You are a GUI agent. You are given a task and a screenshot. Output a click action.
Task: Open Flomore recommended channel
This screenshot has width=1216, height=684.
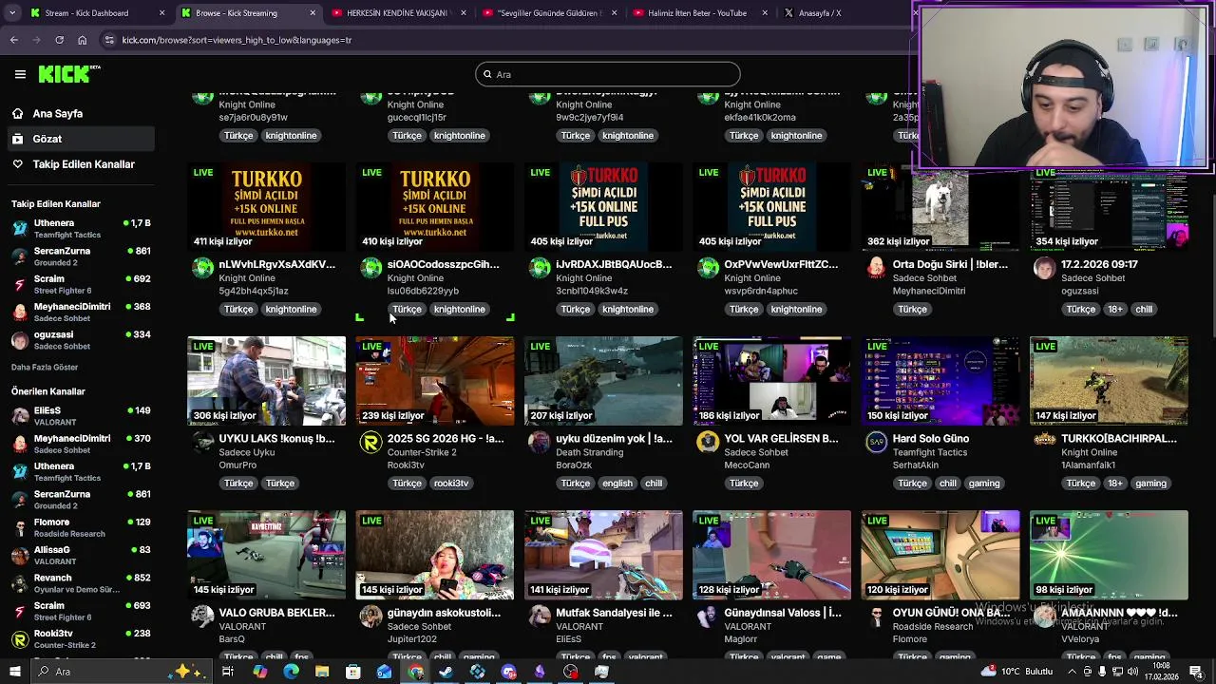[x=81, y=527]
